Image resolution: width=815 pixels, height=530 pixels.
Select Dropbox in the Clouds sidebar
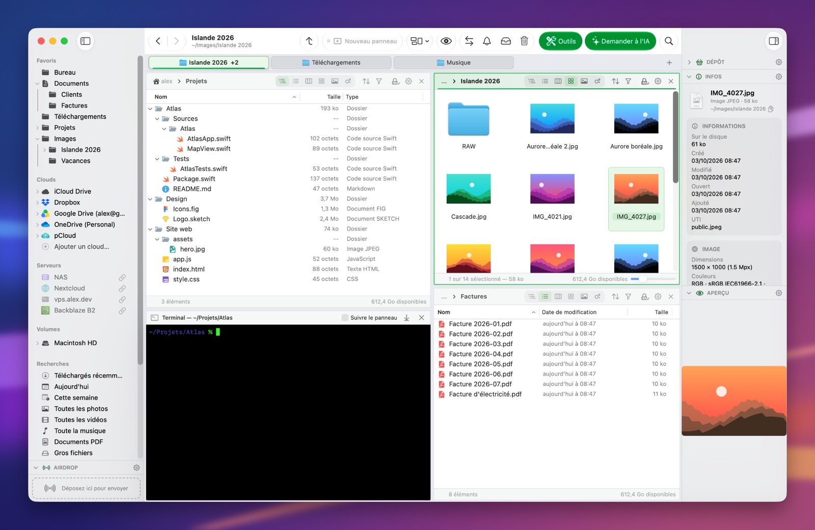pyautogui.click(x=67, y=202)
